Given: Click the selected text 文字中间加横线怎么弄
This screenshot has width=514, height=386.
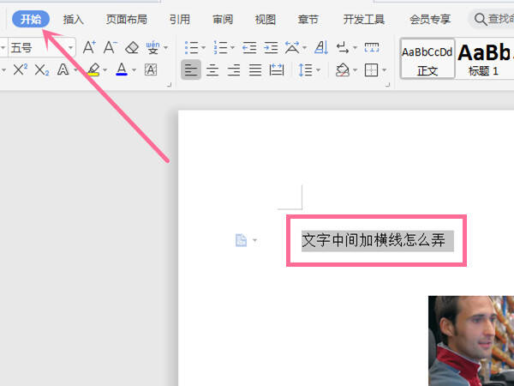Looking at the screenshot, I should 374,240.
